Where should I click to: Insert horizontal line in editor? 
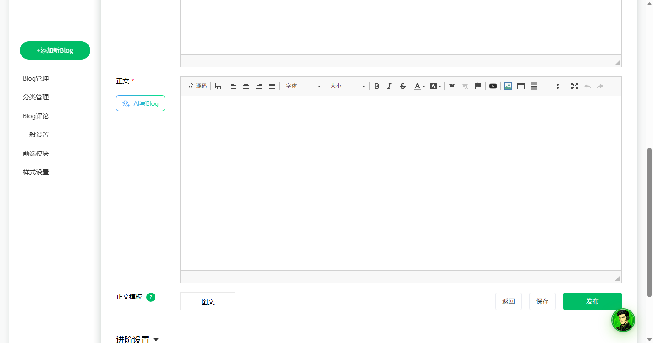534,86
